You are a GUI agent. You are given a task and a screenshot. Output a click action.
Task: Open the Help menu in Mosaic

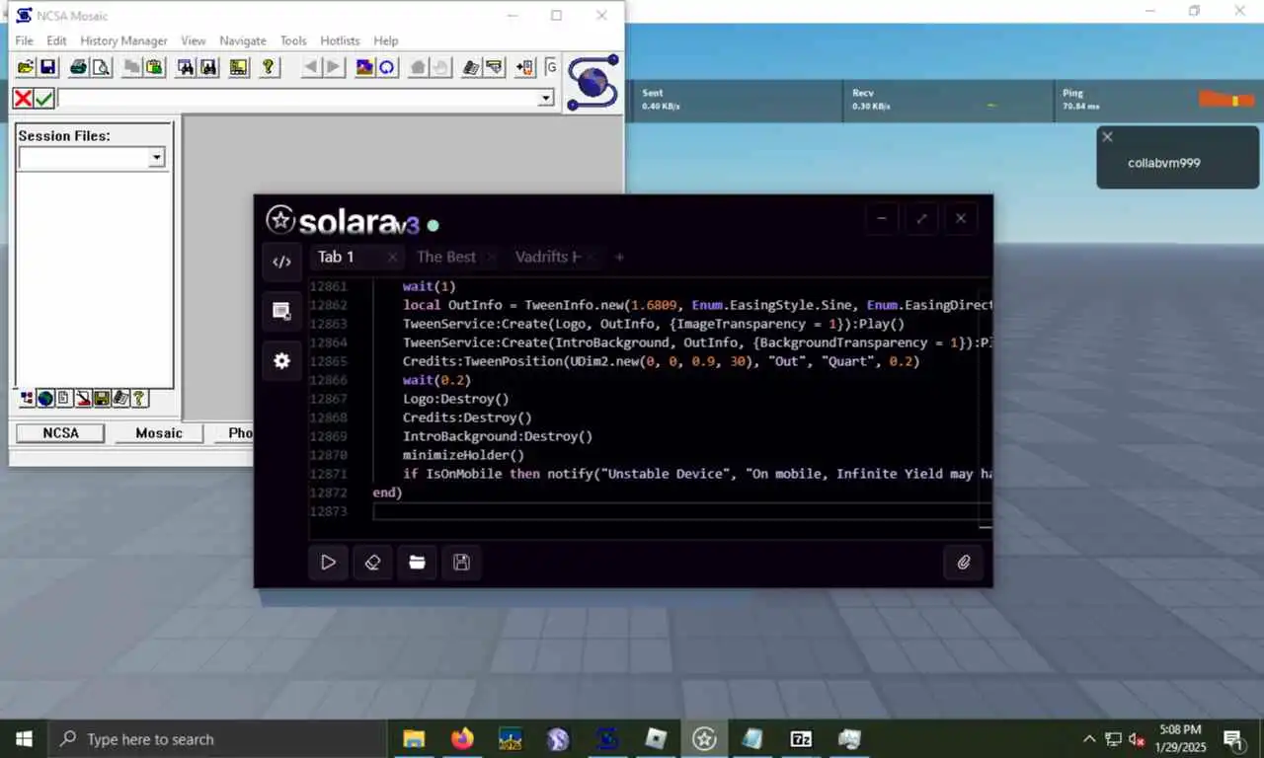coord(386,40)
